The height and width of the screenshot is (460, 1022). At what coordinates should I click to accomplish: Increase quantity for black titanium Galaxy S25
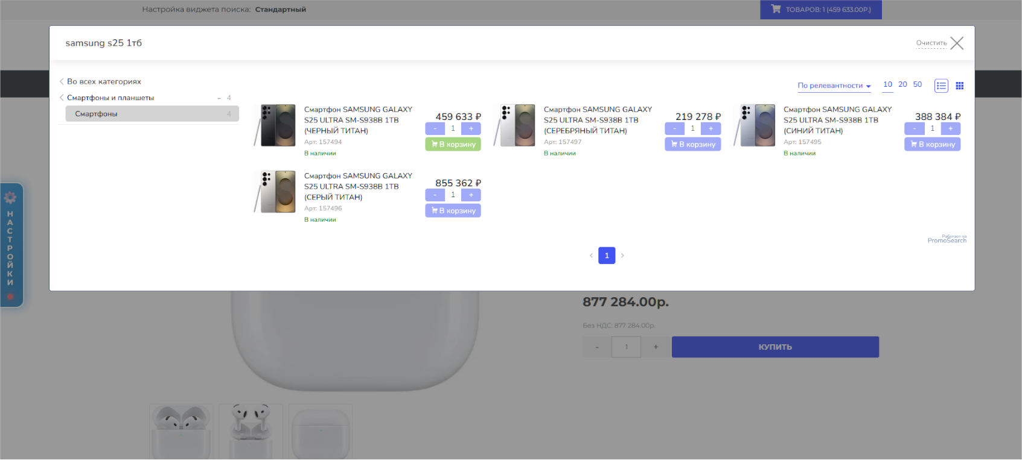[x=471, y=128]
